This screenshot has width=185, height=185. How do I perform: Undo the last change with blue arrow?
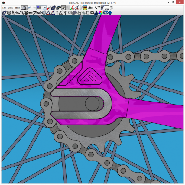(30, 8)
